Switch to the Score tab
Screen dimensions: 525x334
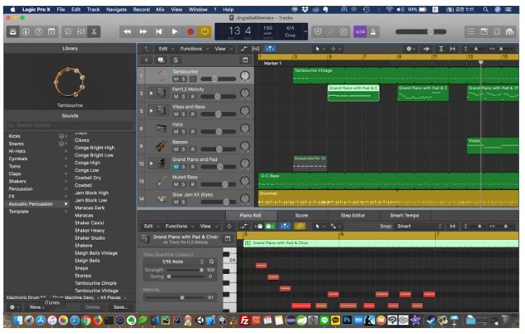point(301,215)
